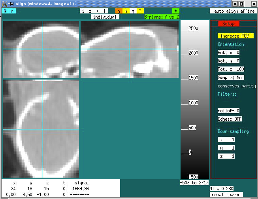This screenshot has width=258, height=199.
Task: Click the Filters: section heading
Action: 227,94
